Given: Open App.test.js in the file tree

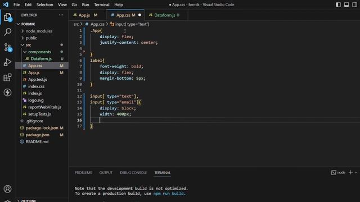Looking at the screenshot, I should (42, 80).
